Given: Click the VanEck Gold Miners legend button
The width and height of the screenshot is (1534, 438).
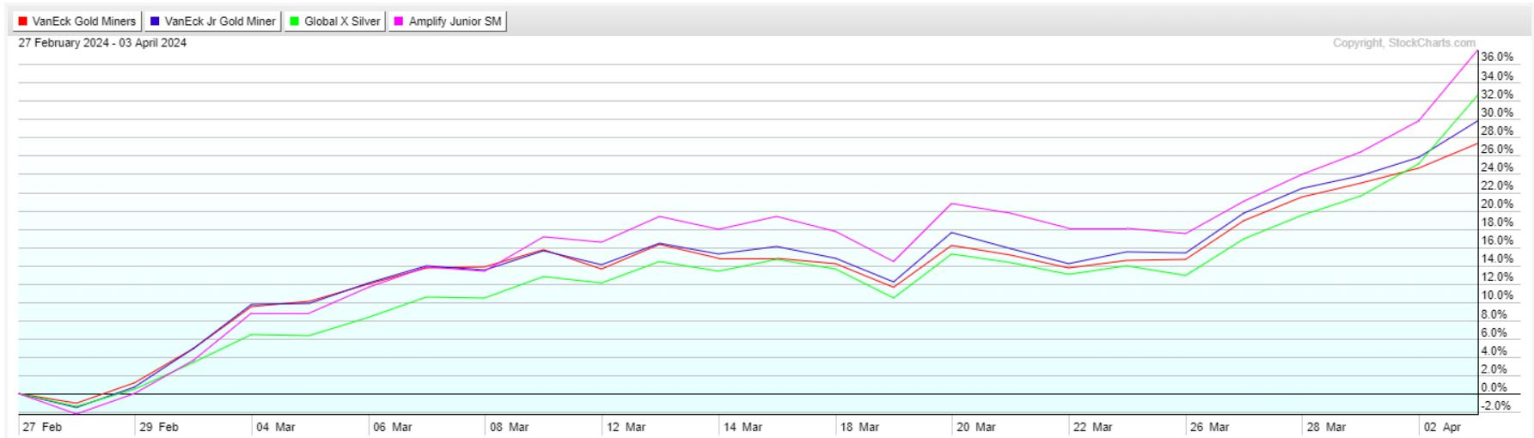Looking at the screenshot, I should (x=76, y=21).
